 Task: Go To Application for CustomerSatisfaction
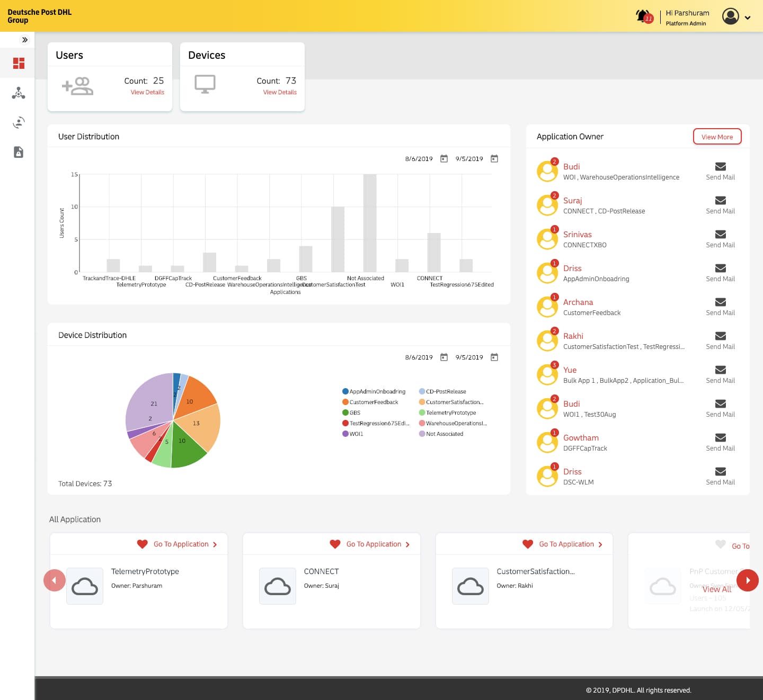[x=571, y=544]
